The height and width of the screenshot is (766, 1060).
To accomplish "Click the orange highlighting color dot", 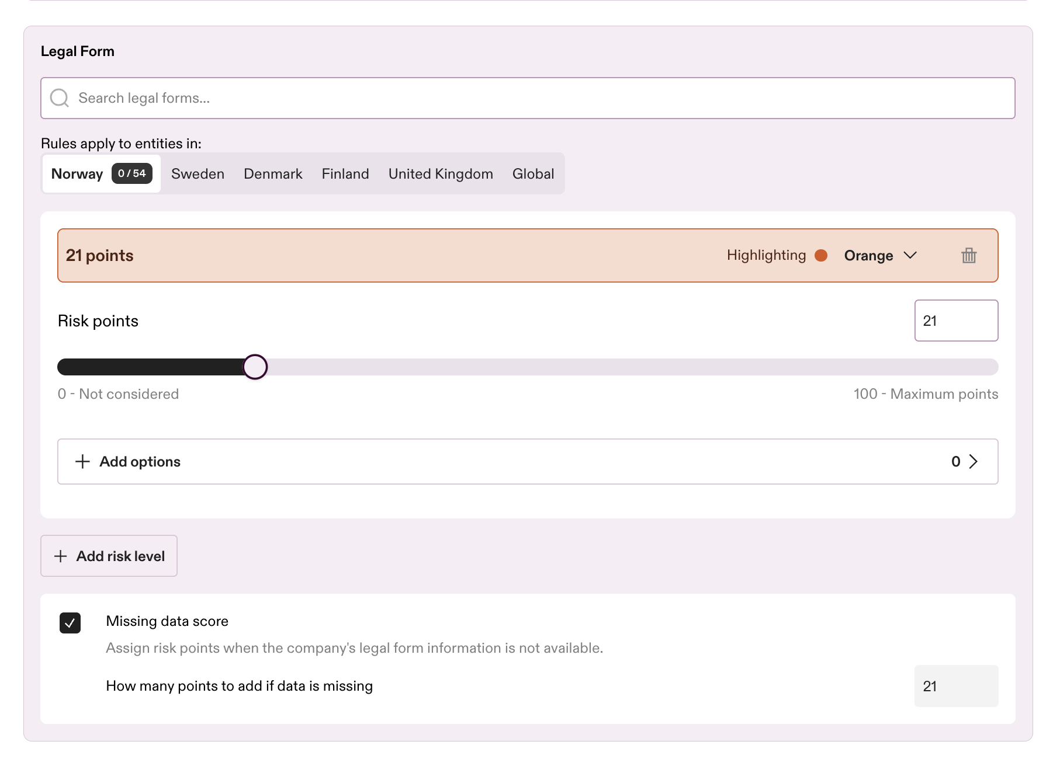I will point(821,256).
